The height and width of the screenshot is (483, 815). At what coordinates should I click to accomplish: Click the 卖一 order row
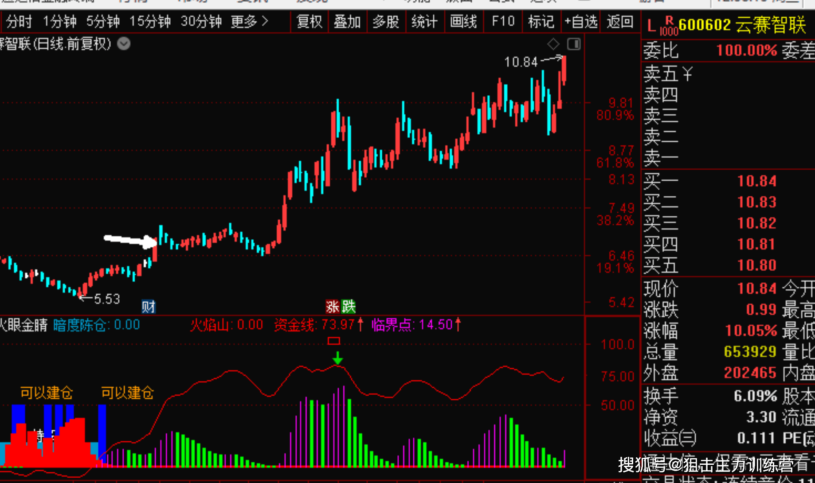[x=728, y=158]
